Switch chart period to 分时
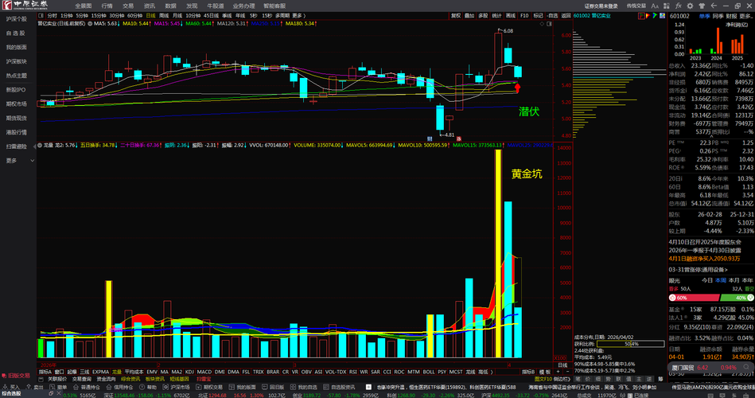 (52, 16)
